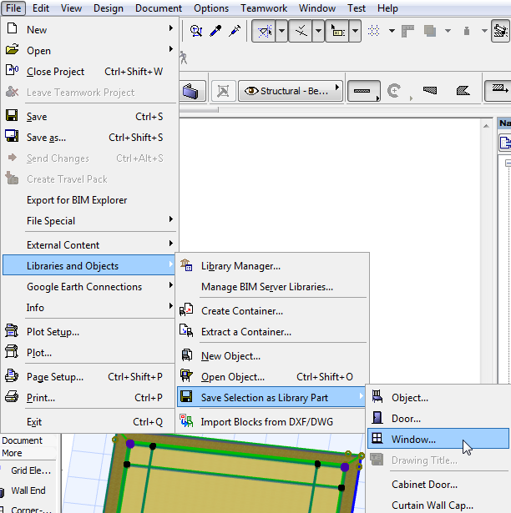Open Structural - Be... display dropdown
511x513 pixels.
[291, 91]
